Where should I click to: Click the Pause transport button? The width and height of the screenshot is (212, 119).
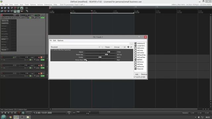point(12,113)
